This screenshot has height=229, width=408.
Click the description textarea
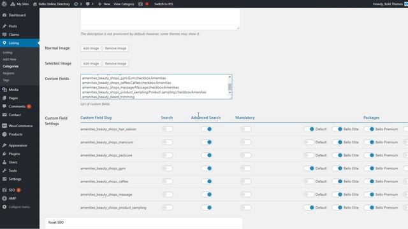tap(160, 19)
